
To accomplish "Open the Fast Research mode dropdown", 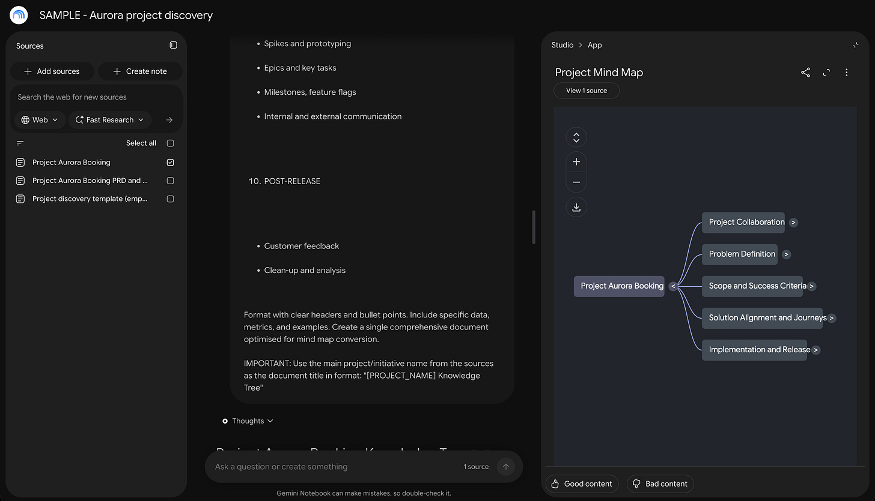I will [110, 120].
